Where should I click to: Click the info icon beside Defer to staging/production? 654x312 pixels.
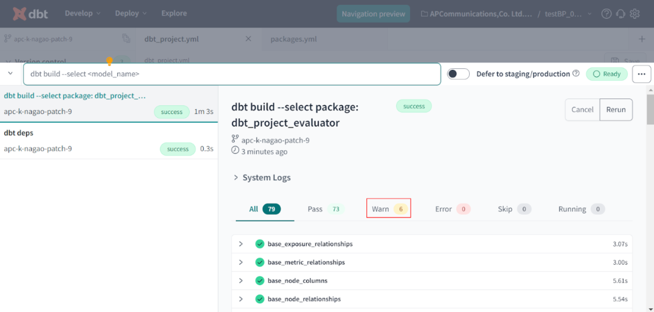coord(576,74)
